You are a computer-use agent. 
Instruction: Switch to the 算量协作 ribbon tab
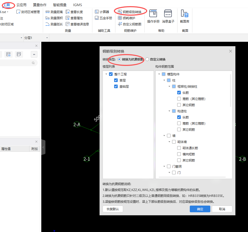point(39,5)
